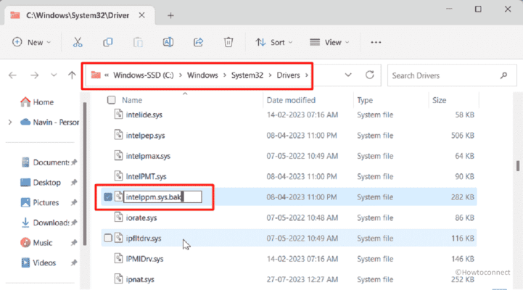This screenshot has height=290, width=523.
Task: Open the Sort dropdown menu
Action: (274, 42)
